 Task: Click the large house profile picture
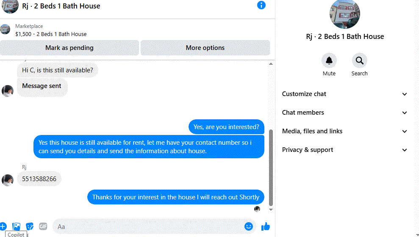pyautogui.click(x=345, y=14)
